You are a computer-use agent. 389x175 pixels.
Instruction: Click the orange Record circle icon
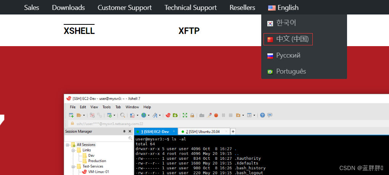point(216,115)
